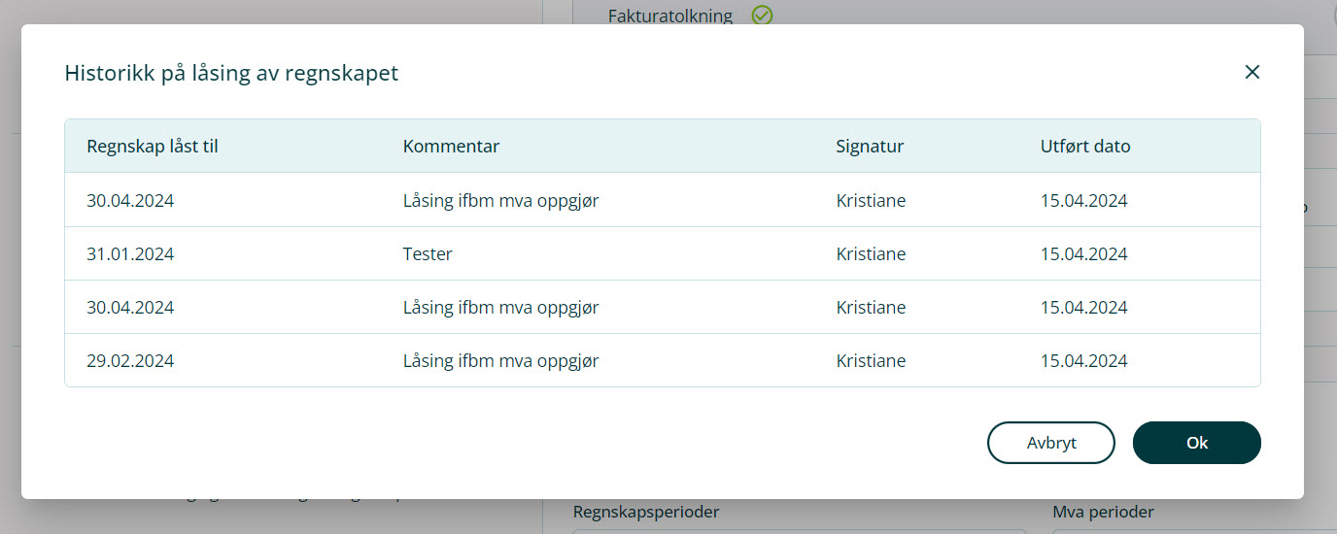Select the 'Tester' comment cell
The height and width of the screenshot is (534, 1337).
[x=428, y=254]
